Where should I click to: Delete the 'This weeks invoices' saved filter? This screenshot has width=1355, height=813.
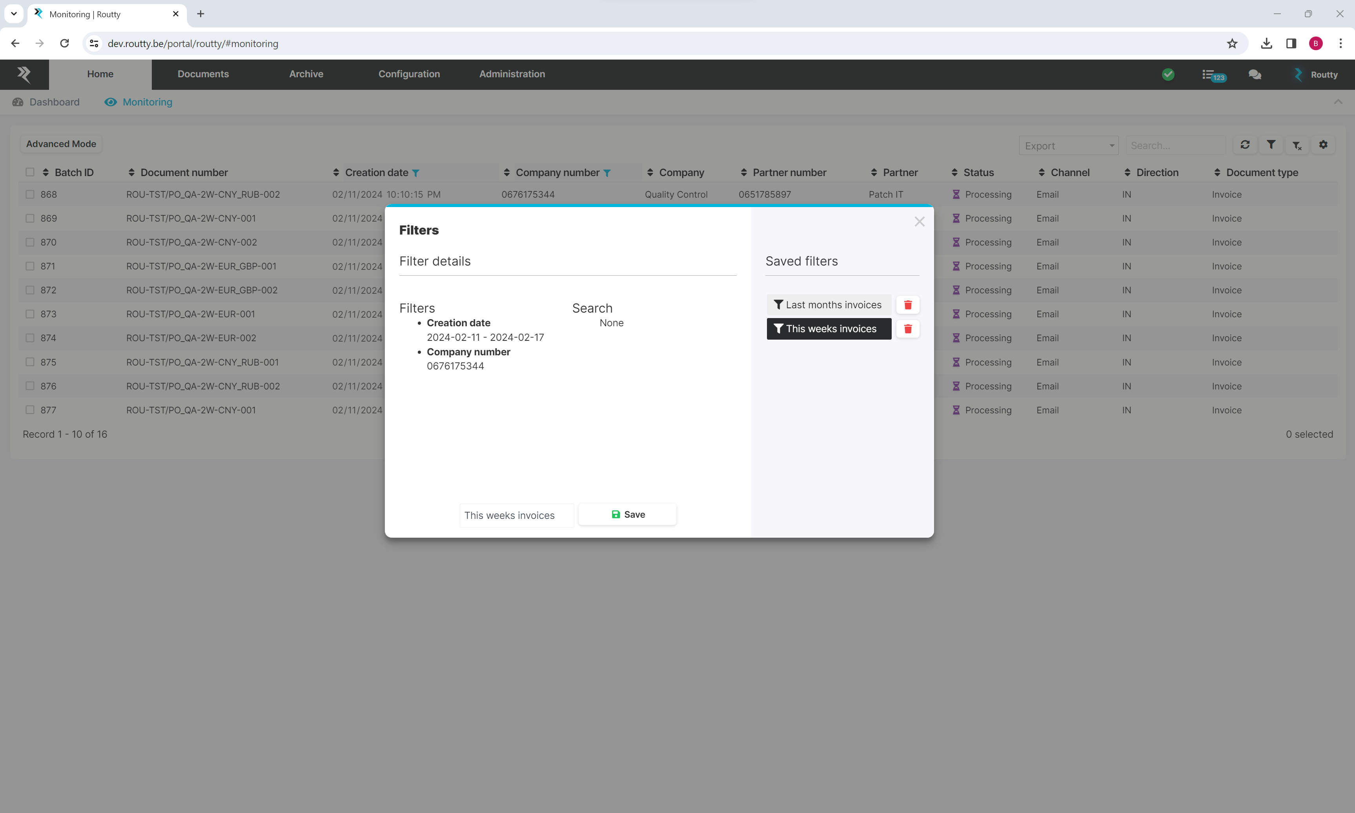point(907,329)
